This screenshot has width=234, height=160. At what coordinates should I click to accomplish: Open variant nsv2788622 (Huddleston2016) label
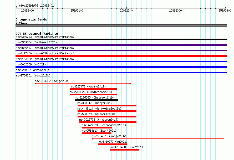[91, 92]
